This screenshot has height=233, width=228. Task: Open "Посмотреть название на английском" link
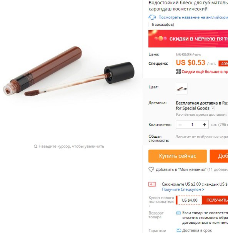(x=193, y=17)
